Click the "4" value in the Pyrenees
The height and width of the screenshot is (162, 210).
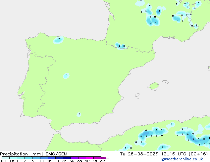pos(119,46)
